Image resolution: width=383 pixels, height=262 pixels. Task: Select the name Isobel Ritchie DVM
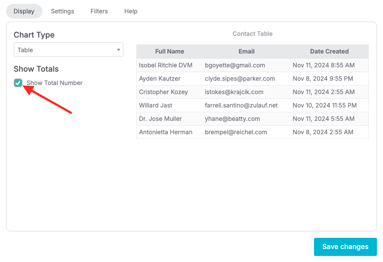(x=166, y=65)
